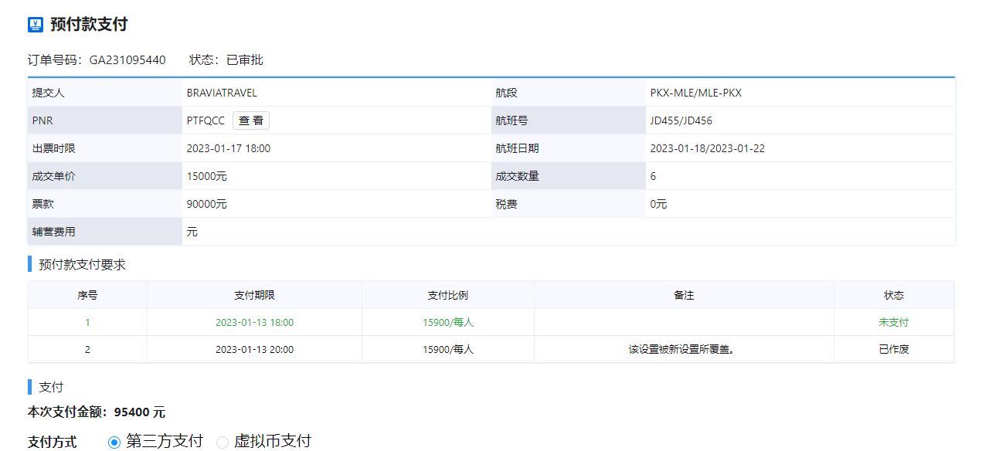Click the 备注 column header
Screen dimensions: 989x451
coord(684,295)
